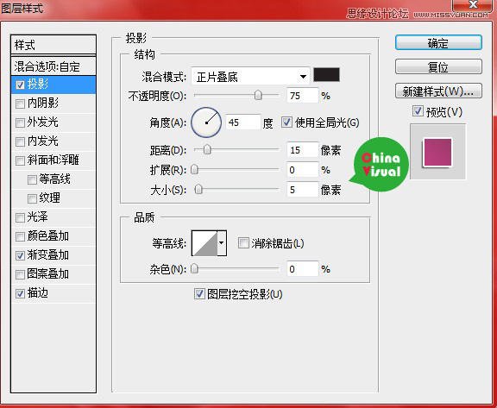This screenshot has width=497, height=408.
Task: Click the 扩展 value field
Action: [302, 170]
